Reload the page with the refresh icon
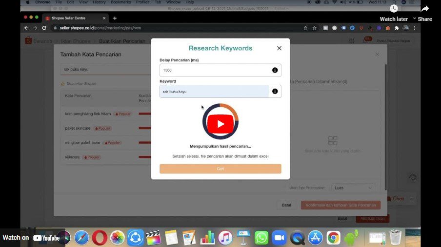This screenshot has width=441, height=247. point(44,28)
